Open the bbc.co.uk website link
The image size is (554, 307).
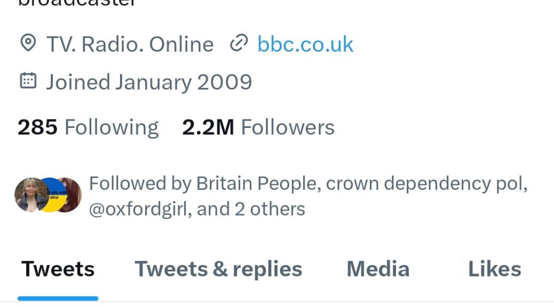[305, 44]
